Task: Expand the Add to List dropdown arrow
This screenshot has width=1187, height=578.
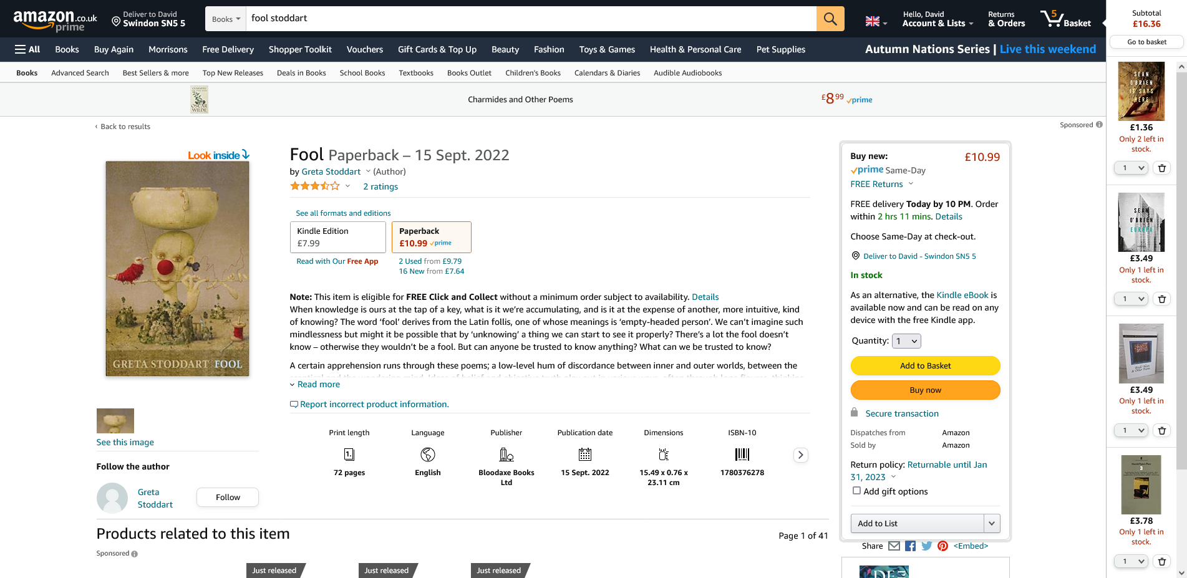Action: (992, 523)
